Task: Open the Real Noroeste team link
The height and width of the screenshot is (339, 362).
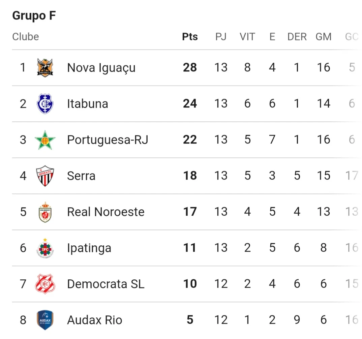Action: [x=106, y=212]
